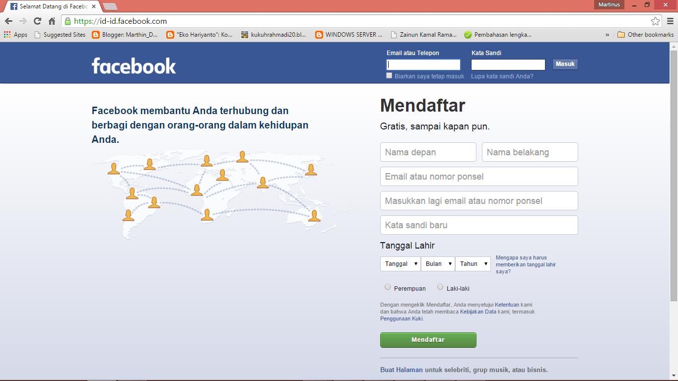Click the green padlock security icon

pos(68,21)
